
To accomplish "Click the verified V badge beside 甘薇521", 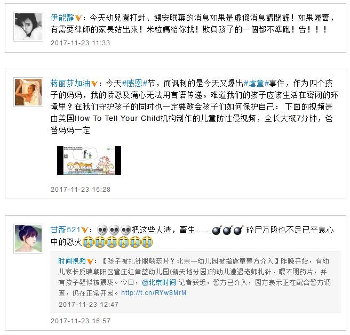I will (x=84, y=230).
